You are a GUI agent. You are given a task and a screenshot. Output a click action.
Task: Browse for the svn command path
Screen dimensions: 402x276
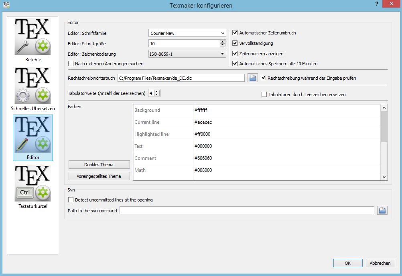pos(382,210)
